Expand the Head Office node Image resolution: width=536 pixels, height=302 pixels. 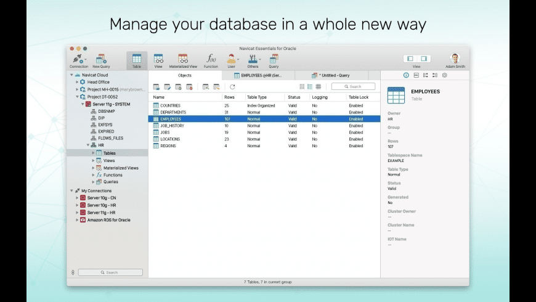[77, 82]
